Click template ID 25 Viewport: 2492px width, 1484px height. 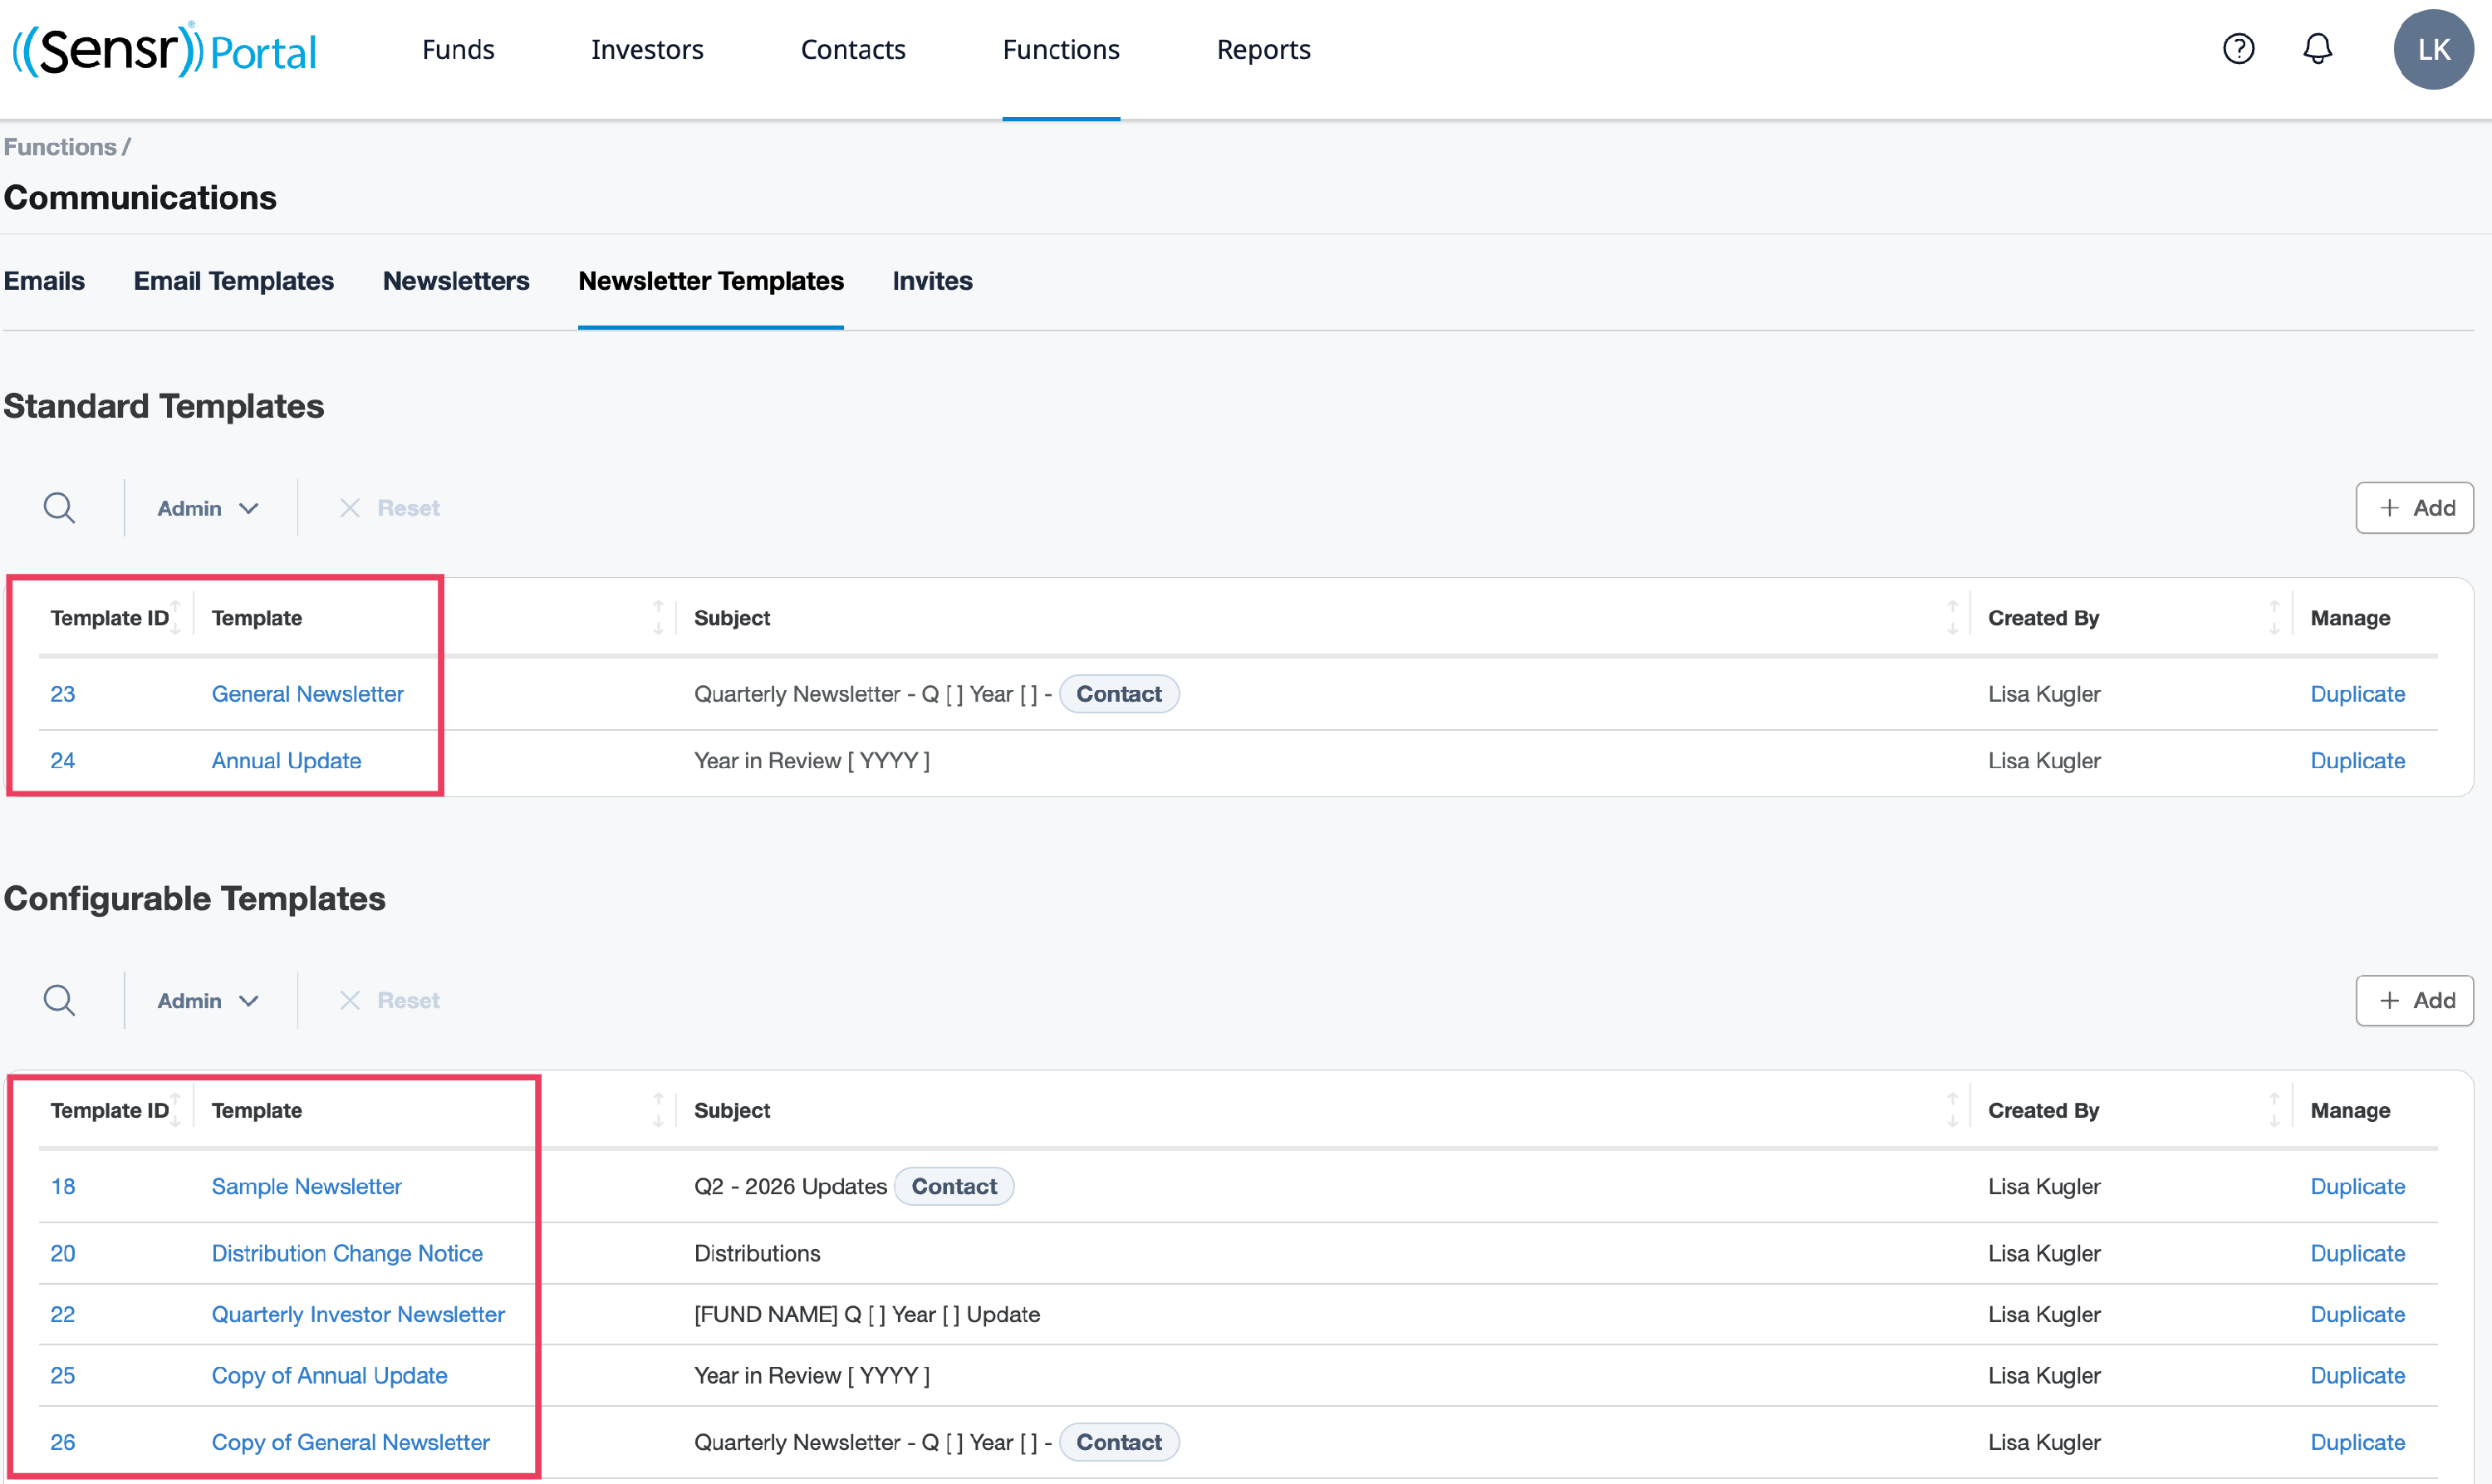(63, 1375)
